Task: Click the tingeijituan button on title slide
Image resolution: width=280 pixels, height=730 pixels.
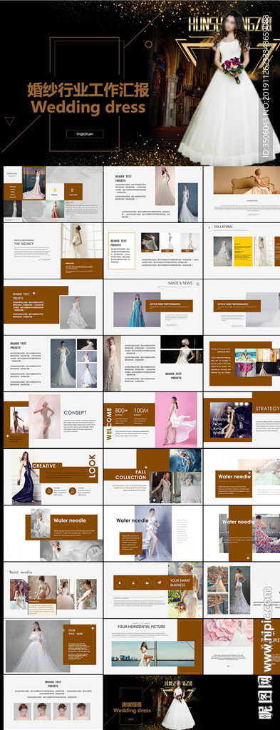Action: 85,133
